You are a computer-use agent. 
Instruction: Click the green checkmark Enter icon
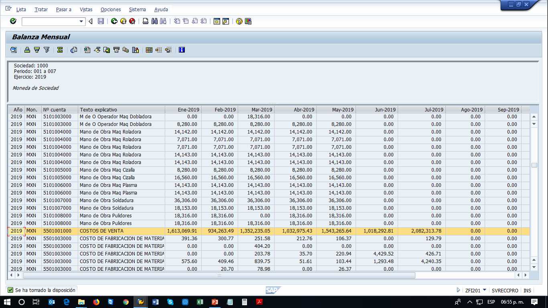tap(13, 21)
